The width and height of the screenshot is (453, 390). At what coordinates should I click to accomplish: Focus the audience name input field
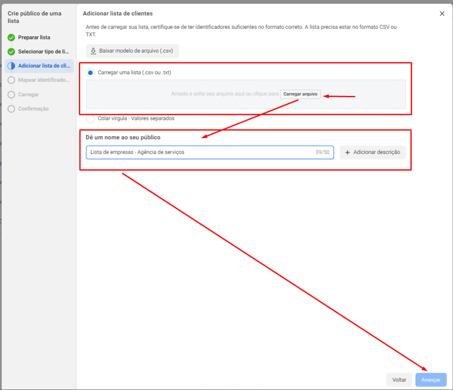tap(210, 152)
